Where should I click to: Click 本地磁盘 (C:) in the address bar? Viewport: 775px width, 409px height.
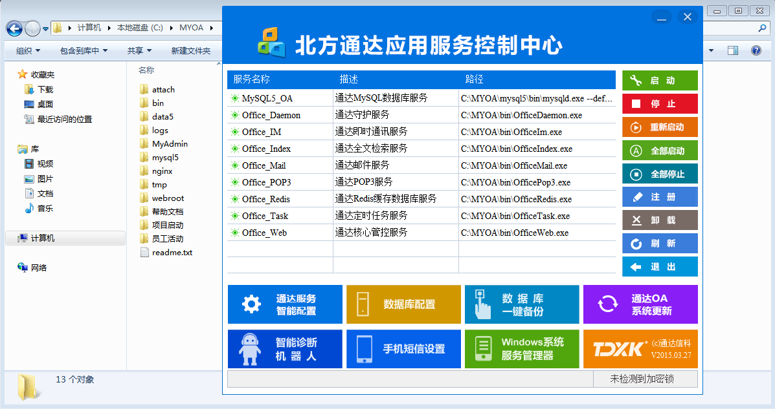click(x=140, y=28)
